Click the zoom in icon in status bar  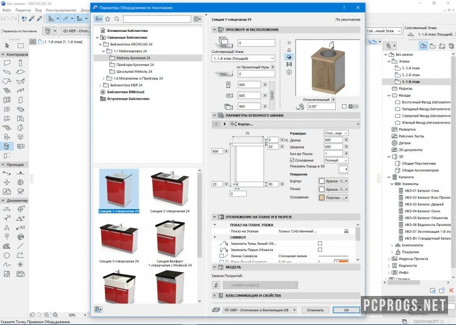tap(47, 315)
